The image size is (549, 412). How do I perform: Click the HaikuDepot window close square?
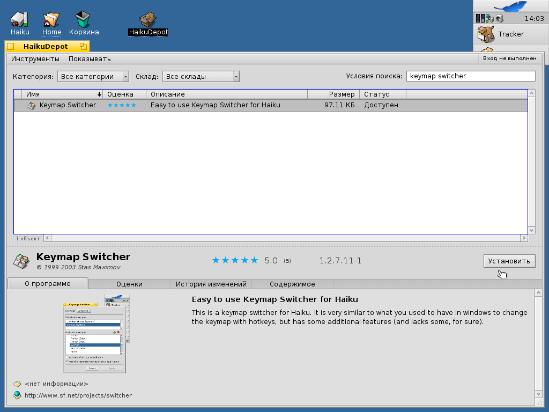[11, 46]
